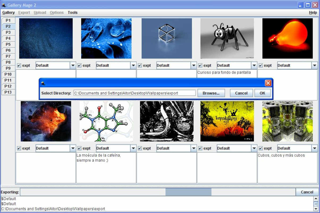This screenshot has height=213, width=320.
Task: Toggle expt checkbox under caffeine molecule image
Action: [x=79, y=148]
